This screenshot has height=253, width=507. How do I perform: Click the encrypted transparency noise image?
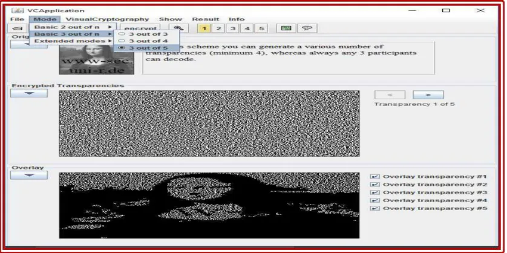[x=209, y=123]
